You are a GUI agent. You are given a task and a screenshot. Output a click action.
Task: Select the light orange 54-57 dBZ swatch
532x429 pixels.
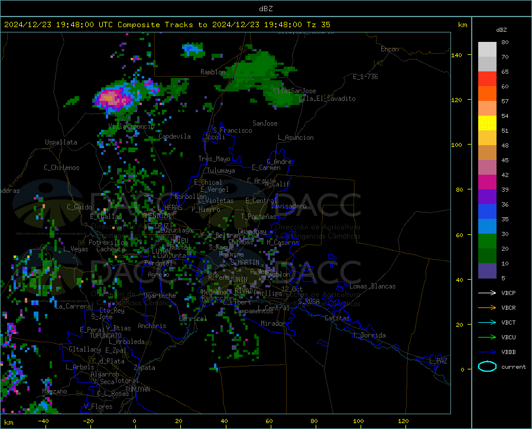pos(487,109)
